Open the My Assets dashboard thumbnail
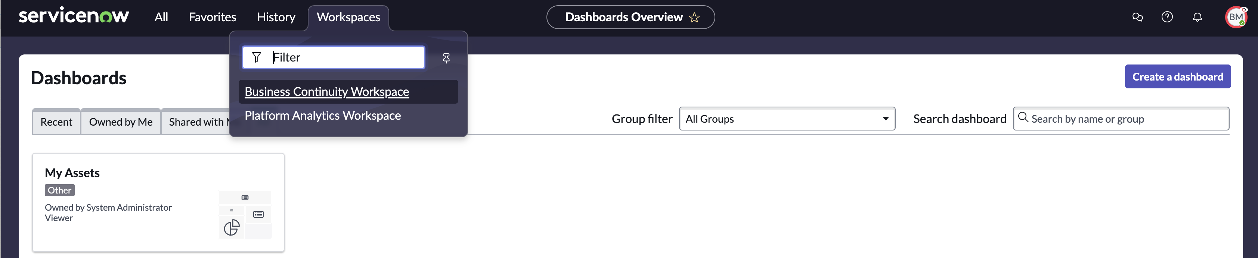This screenshot has width=1258, height=258. click(245, 215)
